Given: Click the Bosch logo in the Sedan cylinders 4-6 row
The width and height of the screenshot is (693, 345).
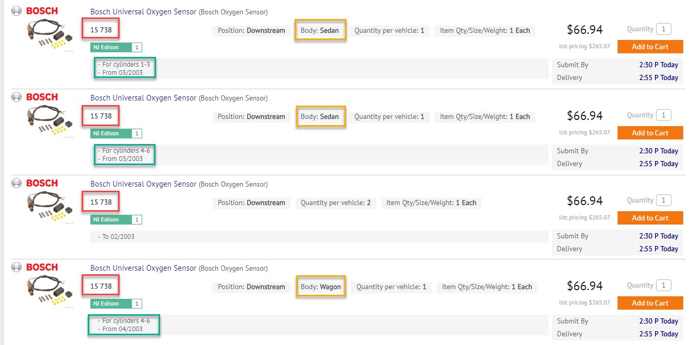Looking at the screenshot, I should click(42, 97).
